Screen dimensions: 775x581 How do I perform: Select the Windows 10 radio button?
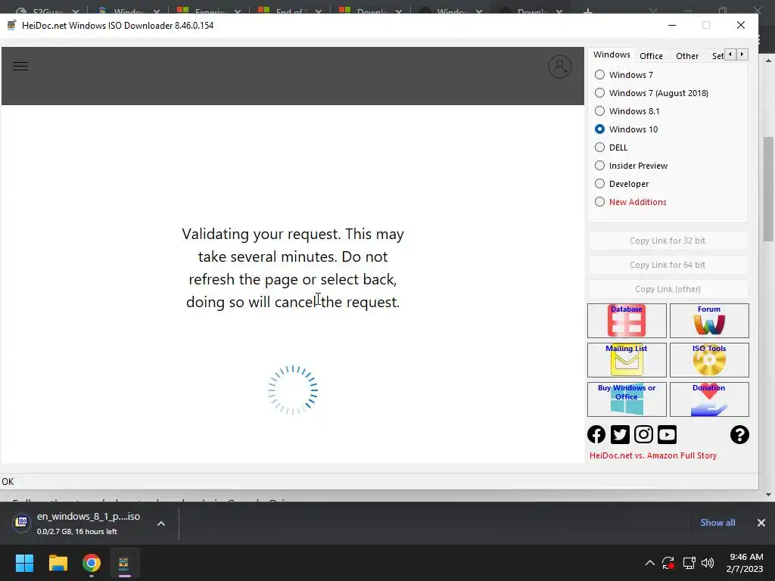tap(599, 129)
